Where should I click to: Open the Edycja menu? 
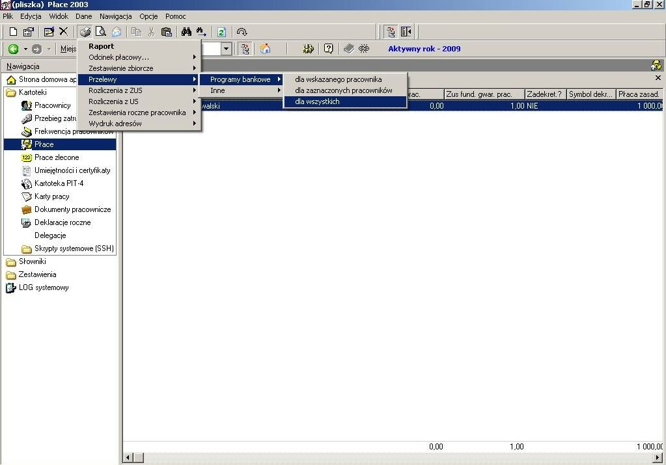pyautogui.click(x=31, y=16)
